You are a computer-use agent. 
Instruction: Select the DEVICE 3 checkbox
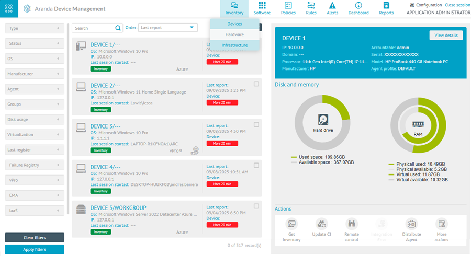coord(256,125)
